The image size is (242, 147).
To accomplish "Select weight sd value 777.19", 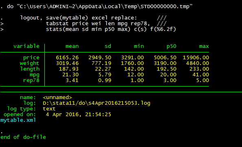I will tap(101, 63).
